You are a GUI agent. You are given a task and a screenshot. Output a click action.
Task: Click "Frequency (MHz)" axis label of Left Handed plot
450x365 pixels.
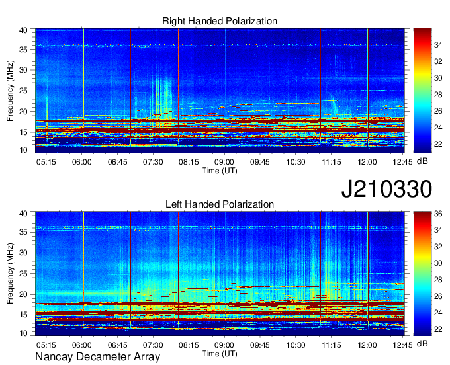tap(10, 274)
